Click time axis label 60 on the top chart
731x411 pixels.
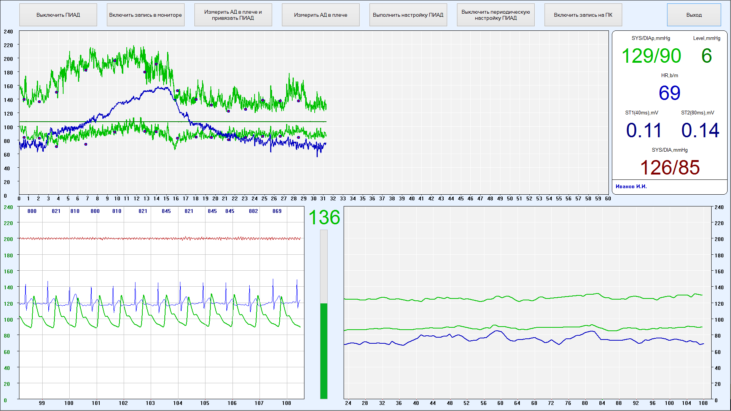(608, 198)
